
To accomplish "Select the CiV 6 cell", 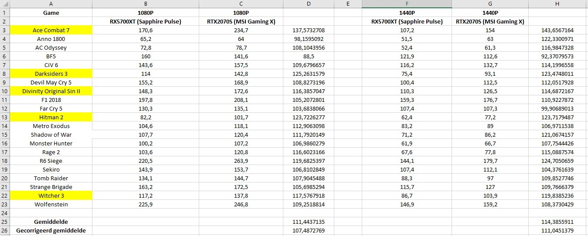I will 51,65.
